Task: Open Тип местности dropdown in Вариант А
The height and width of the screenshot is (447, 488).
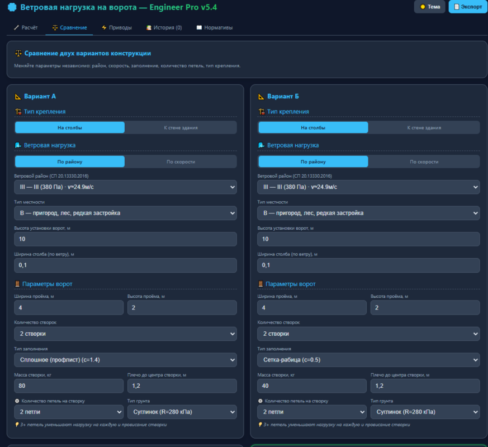Action: [x=125, y=213]
